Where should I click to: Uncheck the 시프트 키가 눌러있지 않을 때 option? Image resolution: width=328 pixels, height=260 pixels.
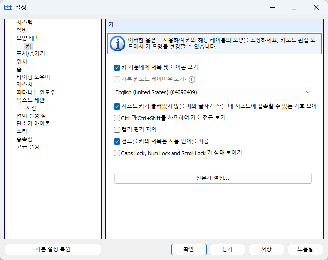[x=117, y=106]
